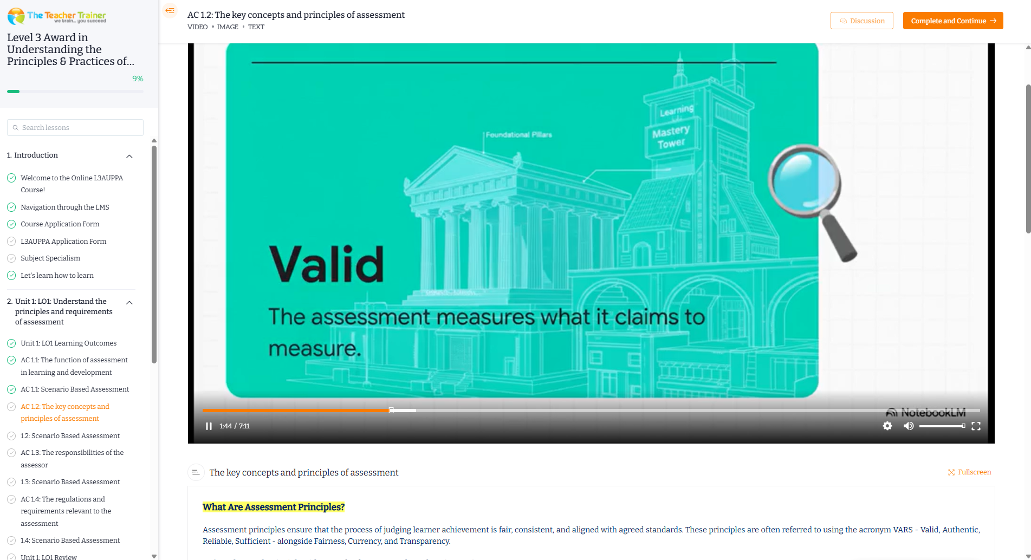
Task: Collapse the Introduction section
Action: (129, 156)
